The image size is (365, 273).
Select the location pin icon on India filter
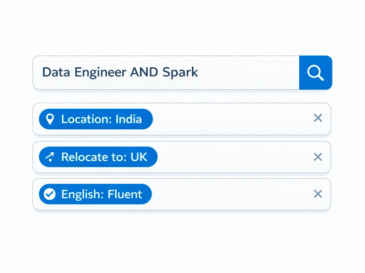point(51,119)
